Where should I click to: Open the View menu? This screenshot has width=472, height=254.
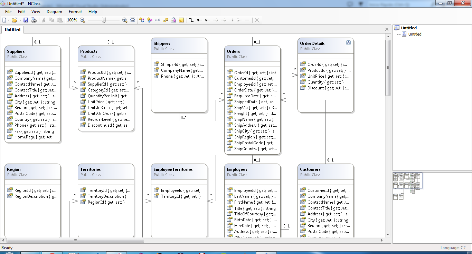(36, 12)
